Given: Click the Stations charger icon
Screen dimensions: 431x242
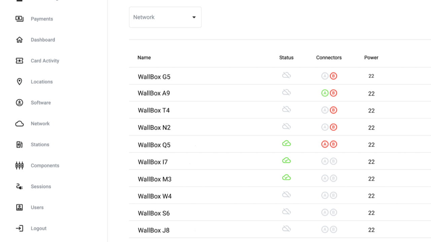Looking at the screenshot, I should (20, 145).
